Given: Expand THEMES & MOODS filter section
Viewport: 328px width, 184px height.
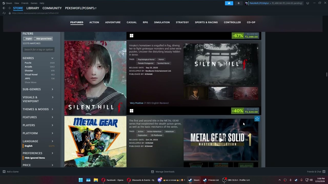Looking at the screenshot, I should [x=38, y=109].
